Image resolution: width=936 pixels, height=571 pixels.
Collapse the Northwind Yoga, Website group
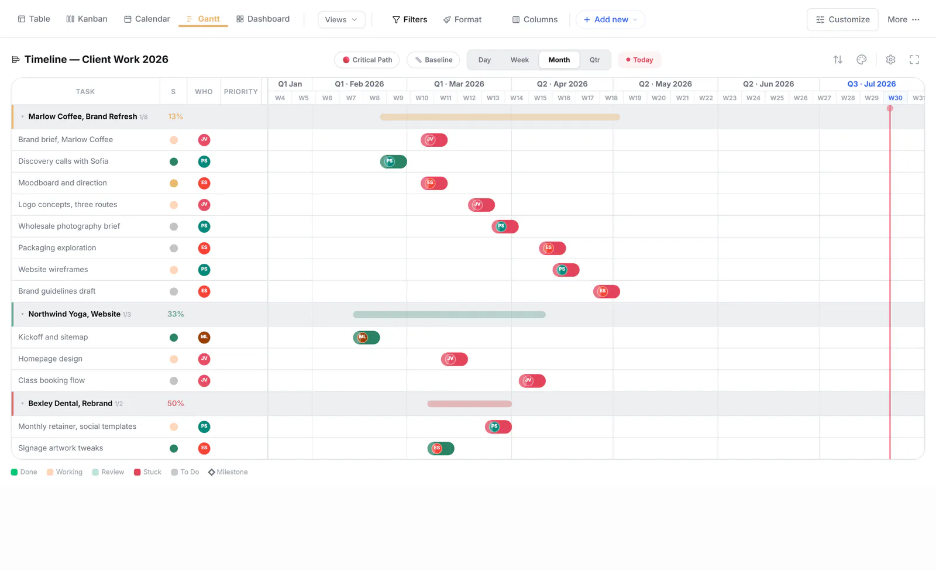(x=22, y=314)
